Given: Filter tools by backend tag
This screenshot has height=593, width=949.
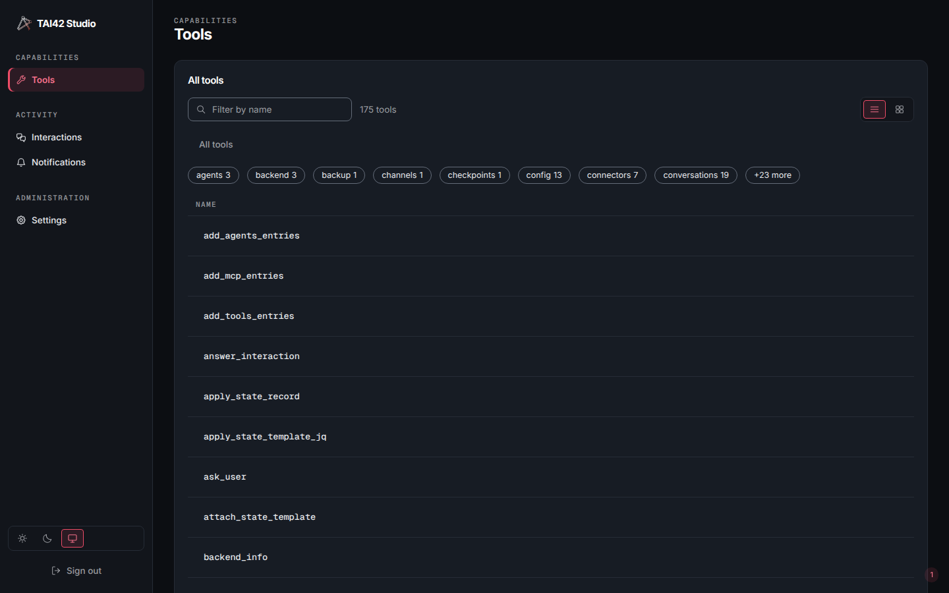Looking at the screenshot, I should [x=276, y=175].
